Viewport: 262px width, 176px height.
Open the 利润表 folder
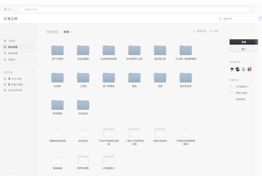pyautogui.click(x=57, y=78)
